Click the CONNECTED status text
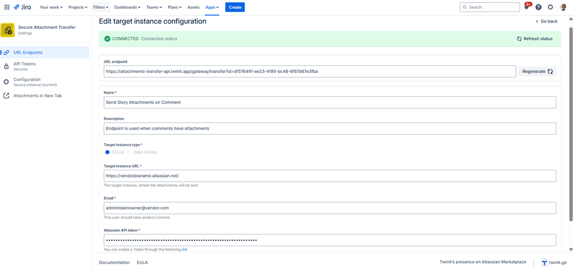 [126, 39]
